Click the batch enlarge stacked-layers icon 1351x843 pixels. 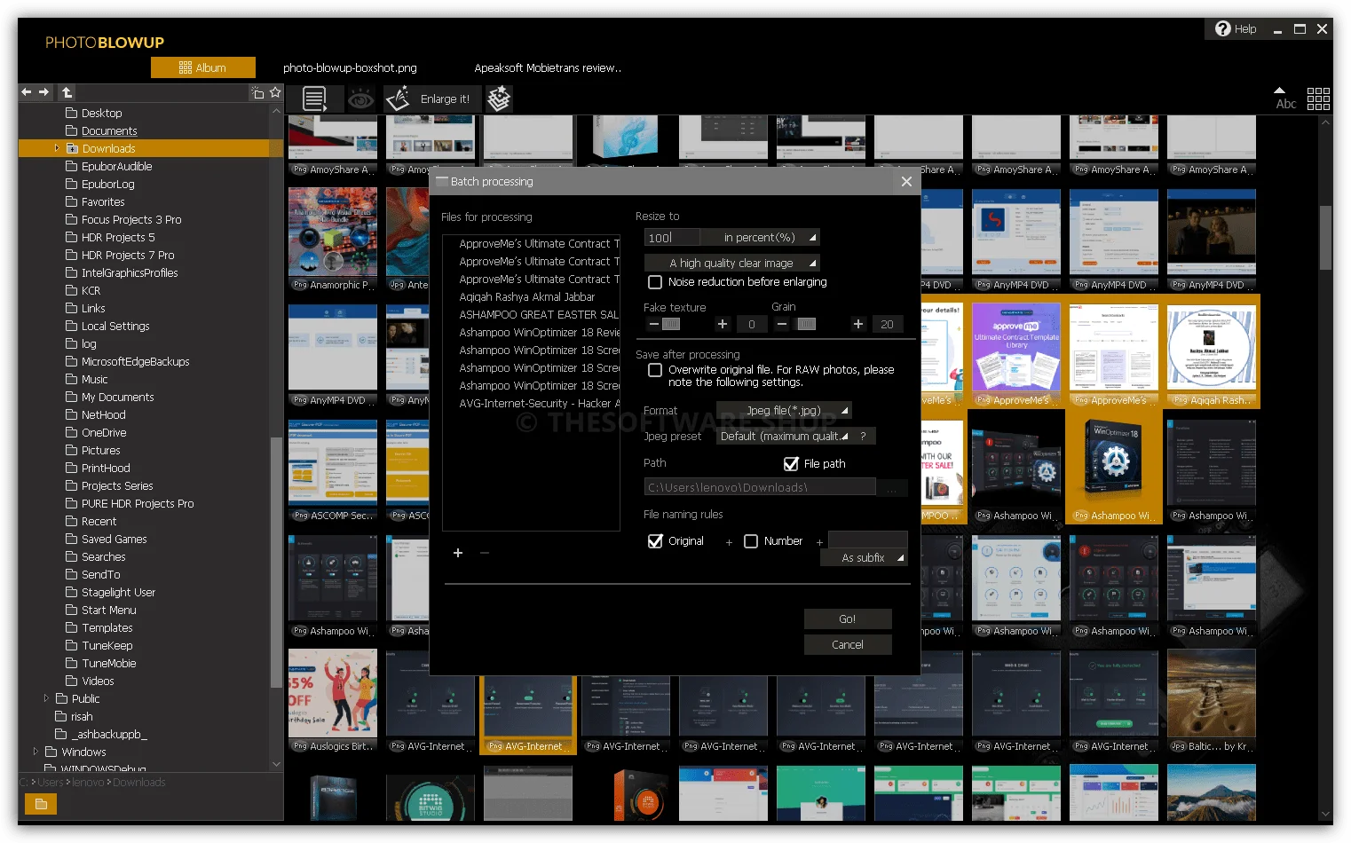coord(498,98)
